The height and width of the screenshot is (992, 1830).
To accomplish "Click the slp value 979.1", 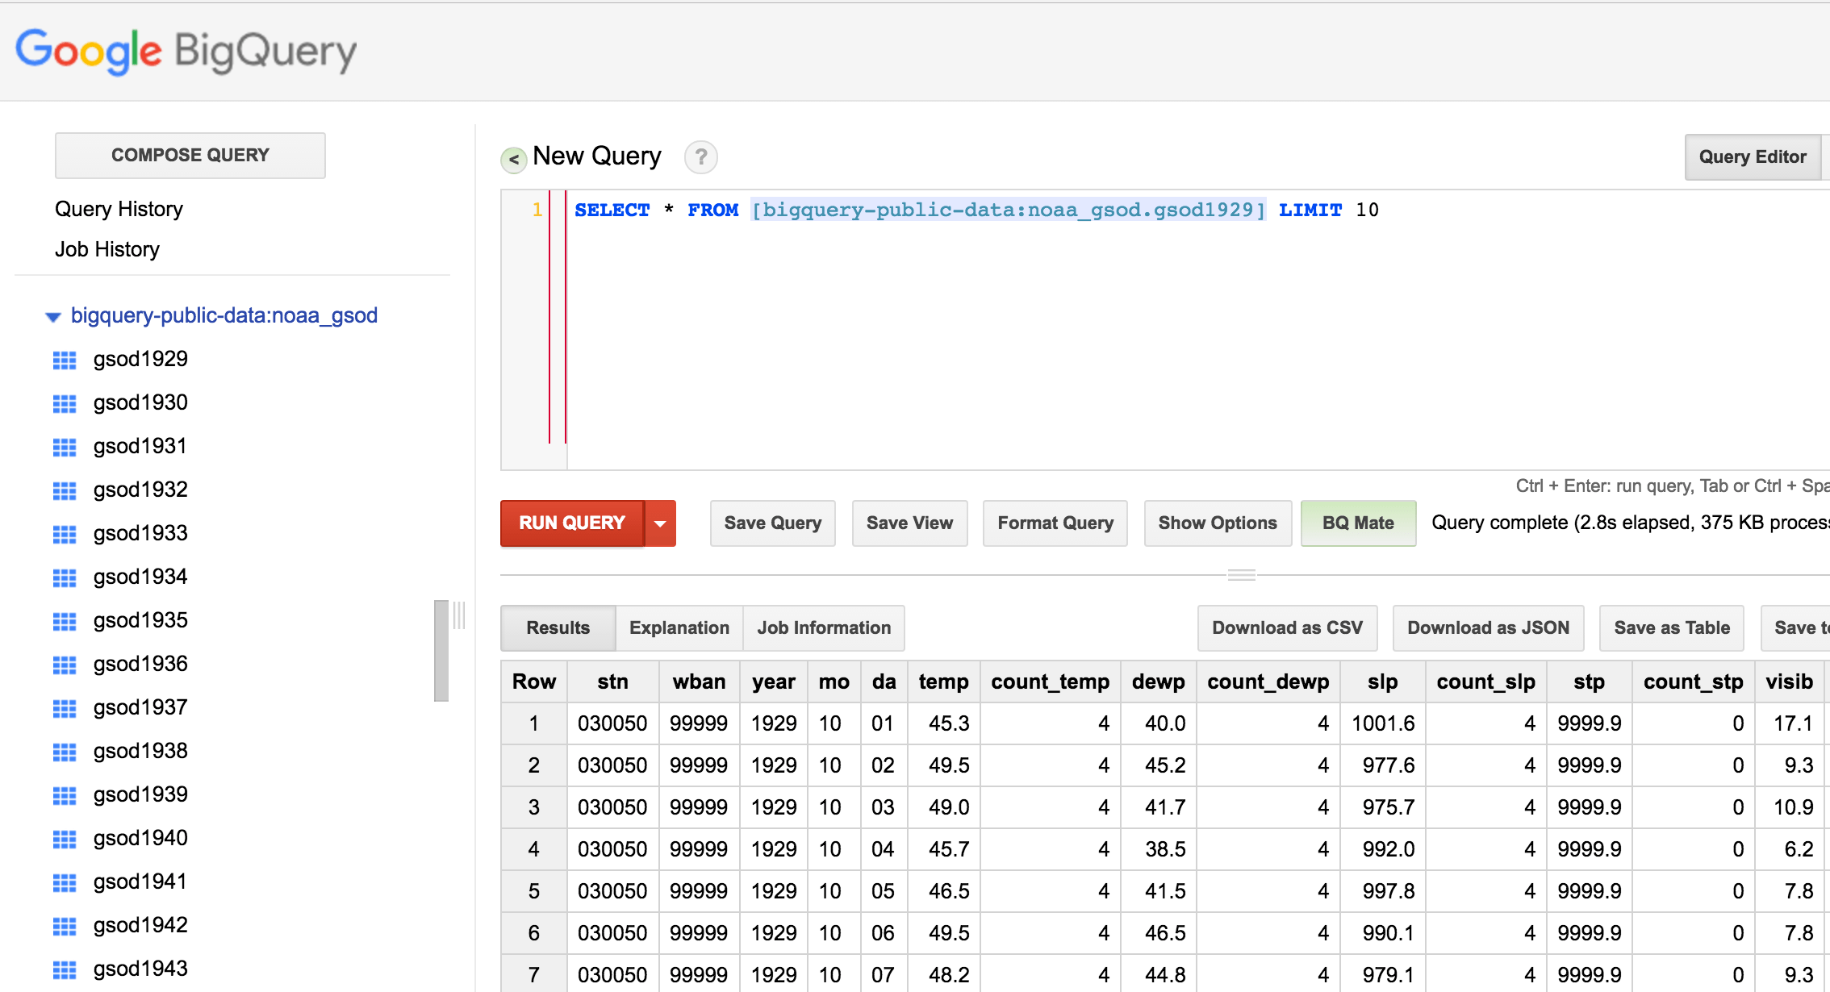I will coord(1389,975).
